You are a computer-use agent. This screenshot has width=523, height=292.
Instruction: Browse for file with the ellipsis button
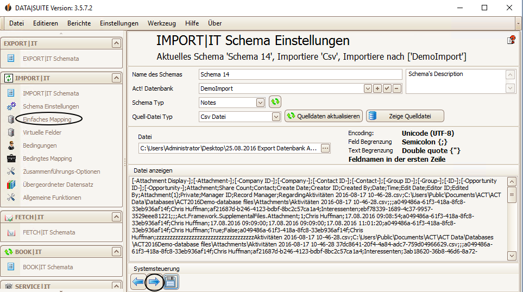coord(325,148)
